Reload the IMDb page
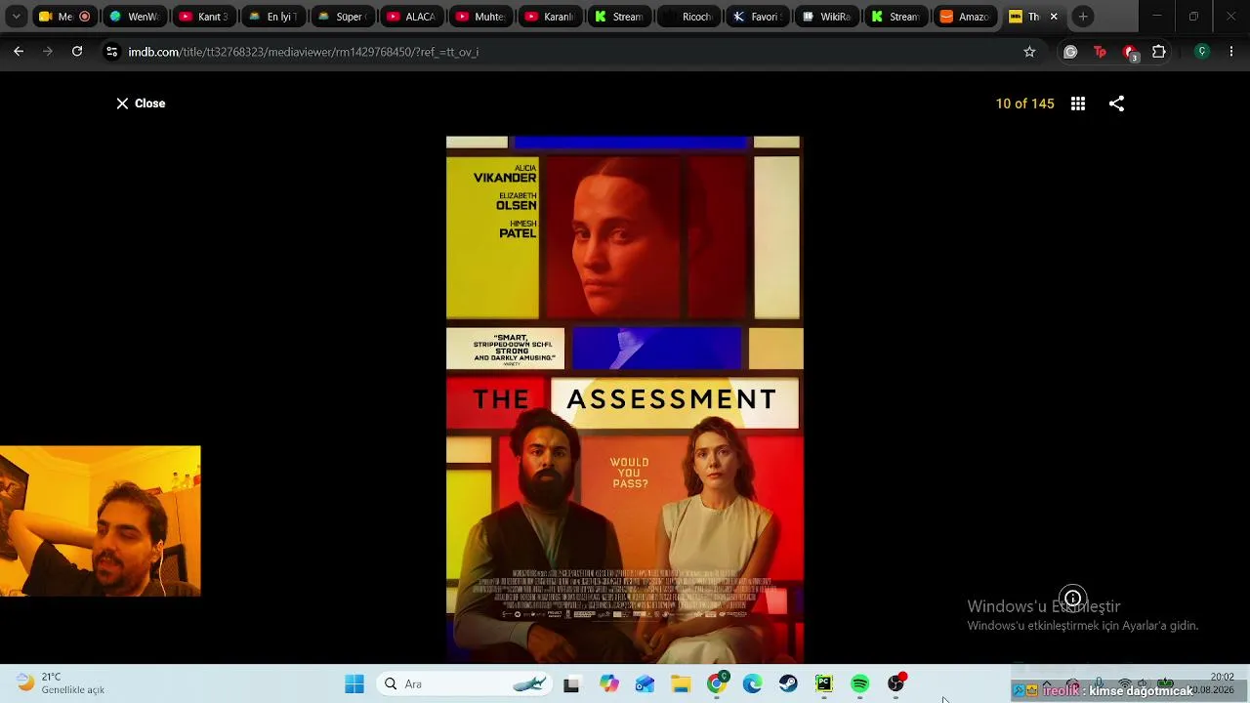Screen dimensions: 1250x703 coord(77,52)
